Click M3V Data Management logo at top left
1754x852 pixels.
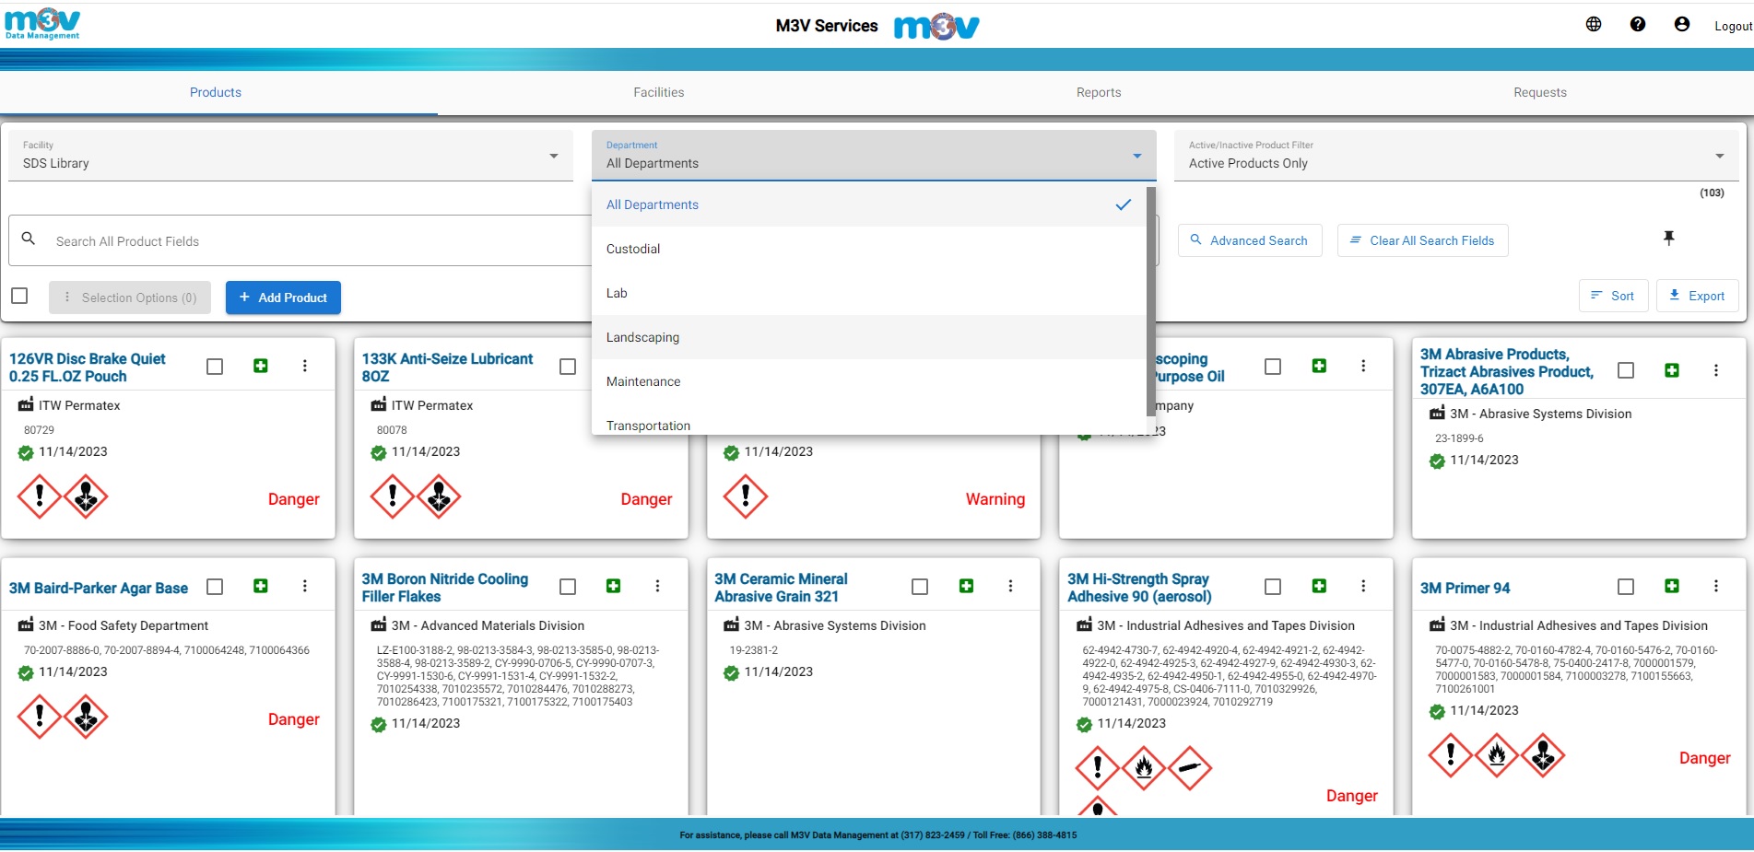(42, 24)
